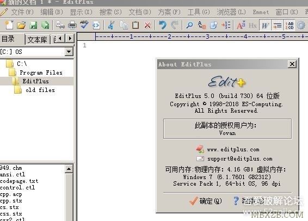Toggle line number display button
308x221 pixels.
pos(289,25)
